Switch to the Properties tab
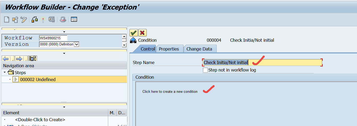The width and height of the screenshot is (357, 126). pos(169,49)
